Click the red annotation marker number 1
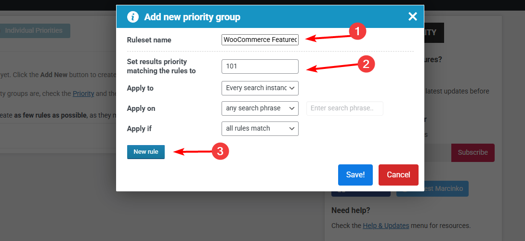The height and width of the screenshot is (241, 525). click(x=357, y=32)
